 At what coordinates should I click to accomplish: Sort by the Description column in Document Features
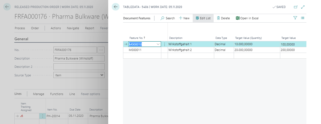click(x=176, y=38)
